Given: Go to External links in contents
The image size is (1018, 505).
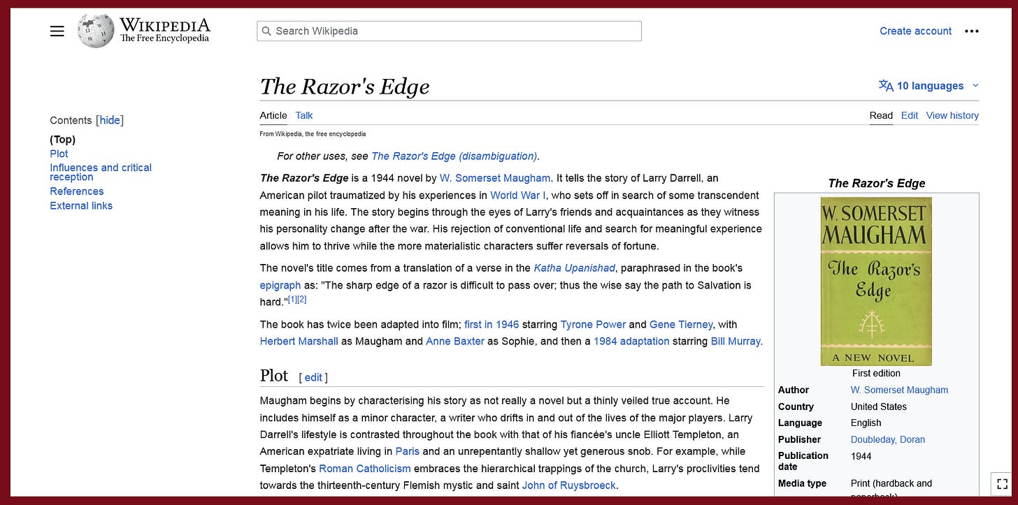Looking at the screenshot, I should (81, 205).
